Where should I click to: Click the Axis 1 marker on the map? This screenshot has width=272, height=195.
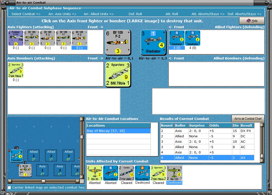pos(42,170)
